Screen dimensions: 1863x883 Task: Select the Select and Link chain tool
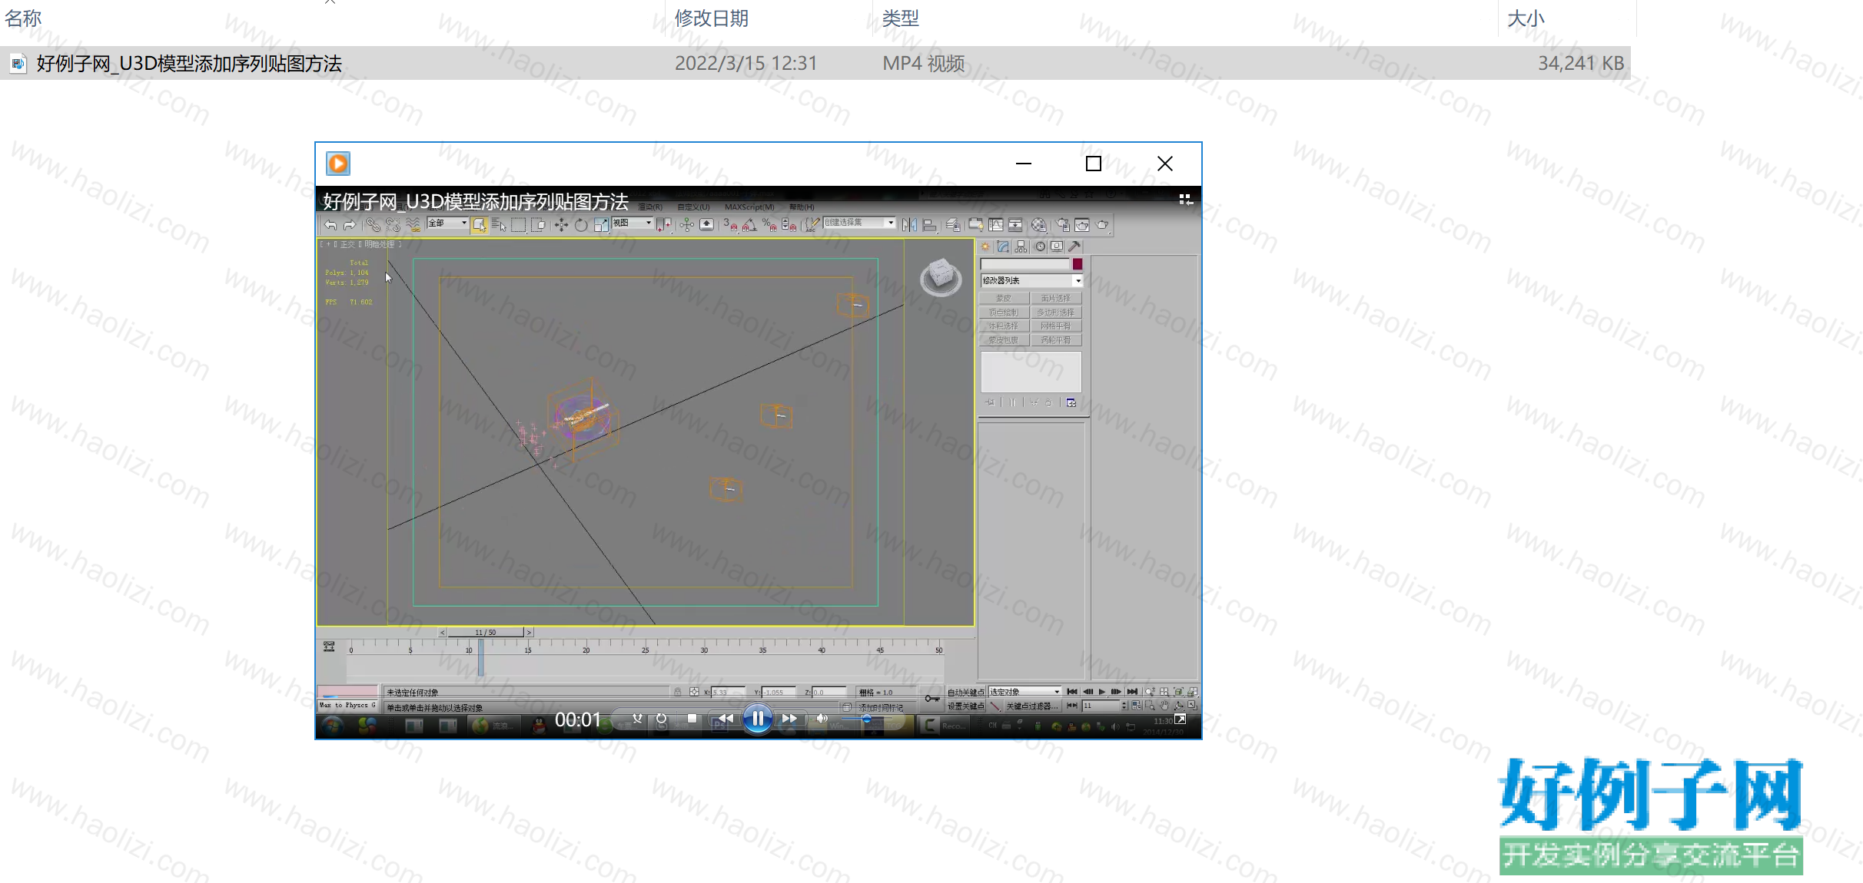tap(373, 225)
